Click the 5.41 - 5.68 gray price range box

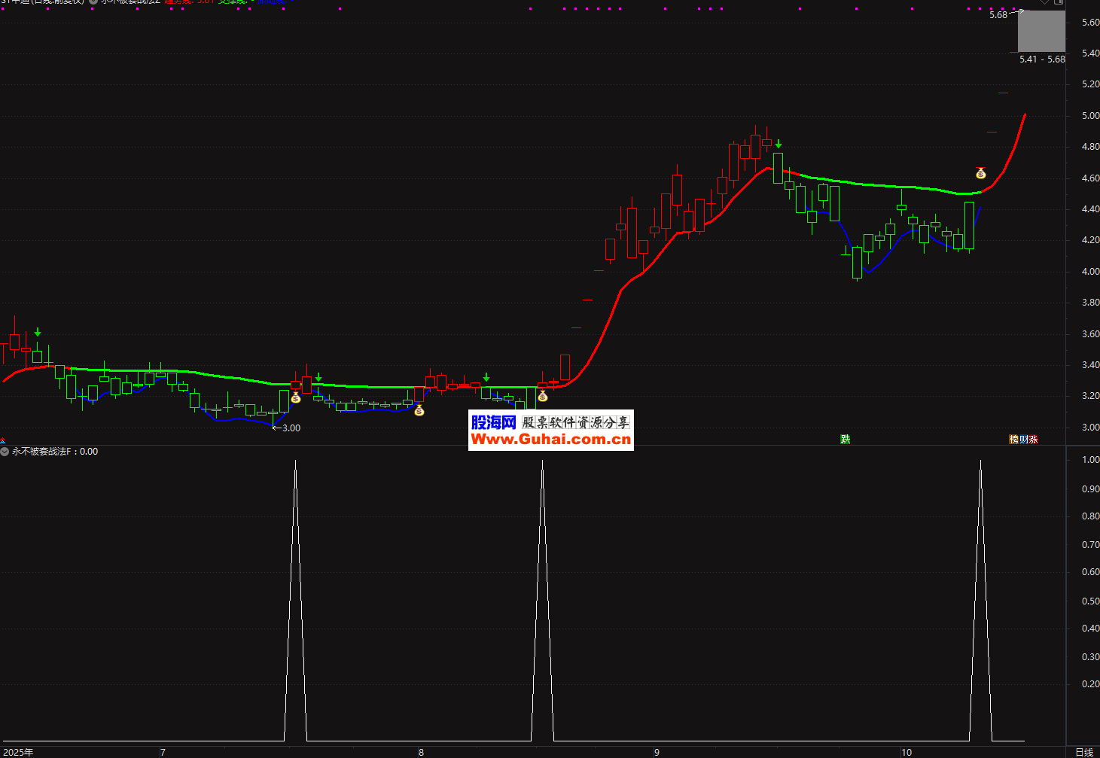(1041, 32)
